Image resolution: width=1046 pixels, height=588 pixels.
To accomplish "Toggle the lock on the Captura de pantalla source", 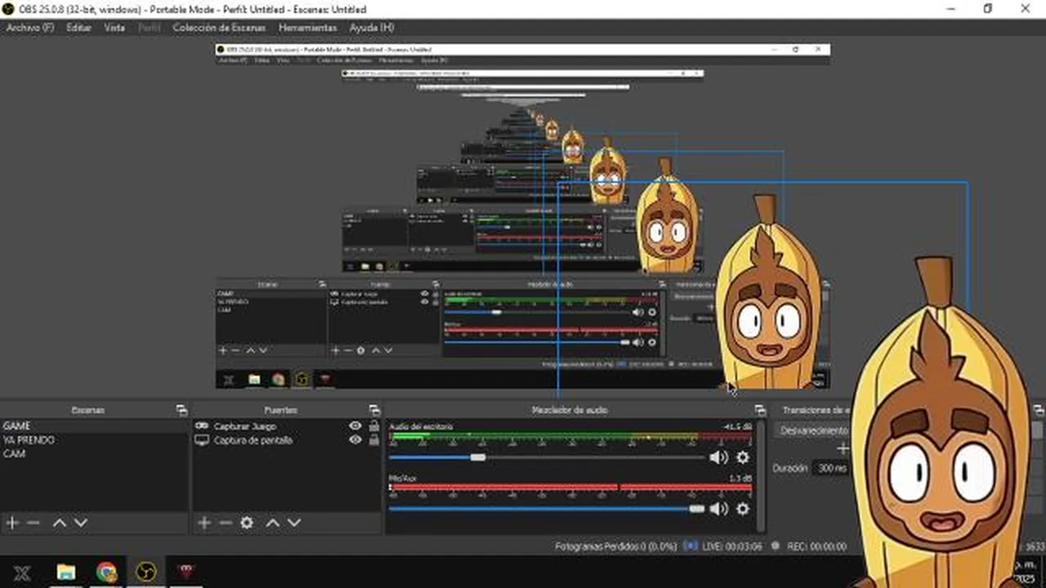I will coord(373,440).
